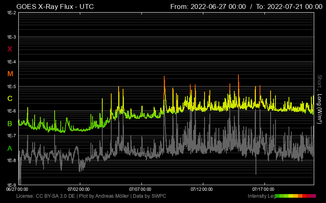The image size is (326, 203).
Task: Click the red X flare class label
Action: click(x=10, y=49)
